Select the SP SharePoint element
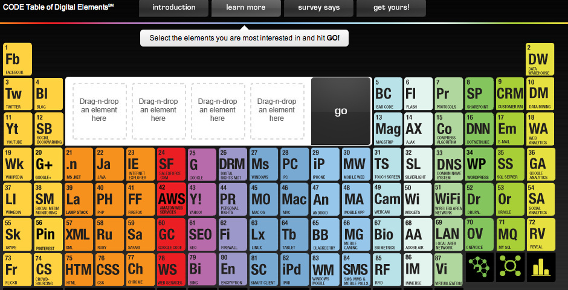Image resolution: width=568 pixels, height=290 pixels. tap(480, 94)
